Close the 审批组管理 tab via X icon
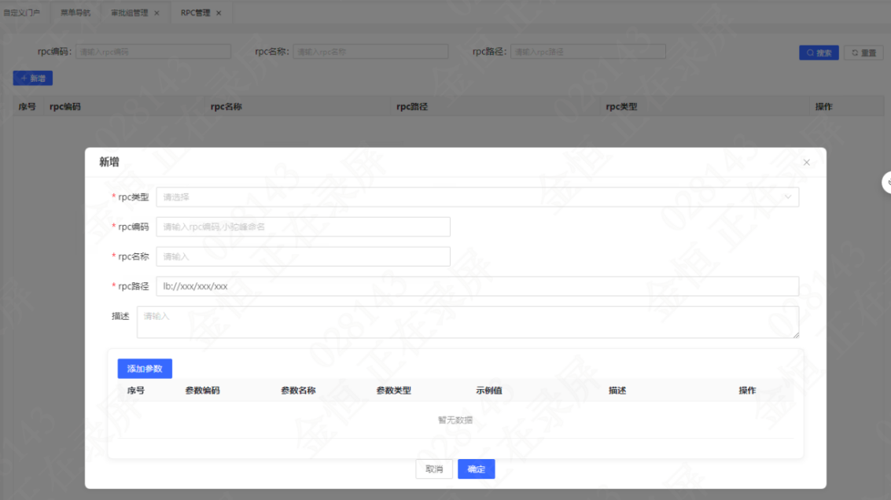Viewport: 891px width, 500px height. point(156,13)
